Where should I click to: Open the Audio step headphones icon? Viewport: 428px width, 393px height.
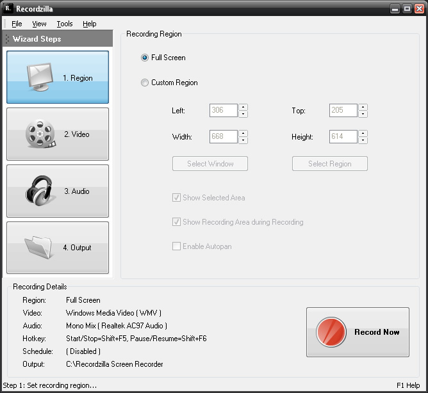(40, 191)
